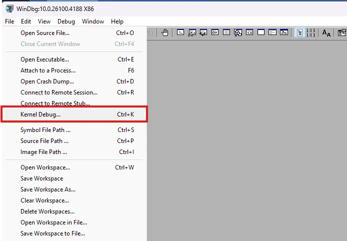Open the Window menu
The width and height of the screenshot is (347, 241).
[93, 21]
